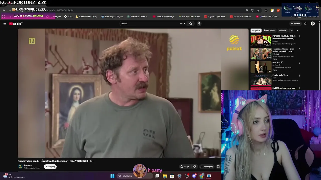Open the Windows Start menu
Screen dimensions: 321x180
pos(112,176)
